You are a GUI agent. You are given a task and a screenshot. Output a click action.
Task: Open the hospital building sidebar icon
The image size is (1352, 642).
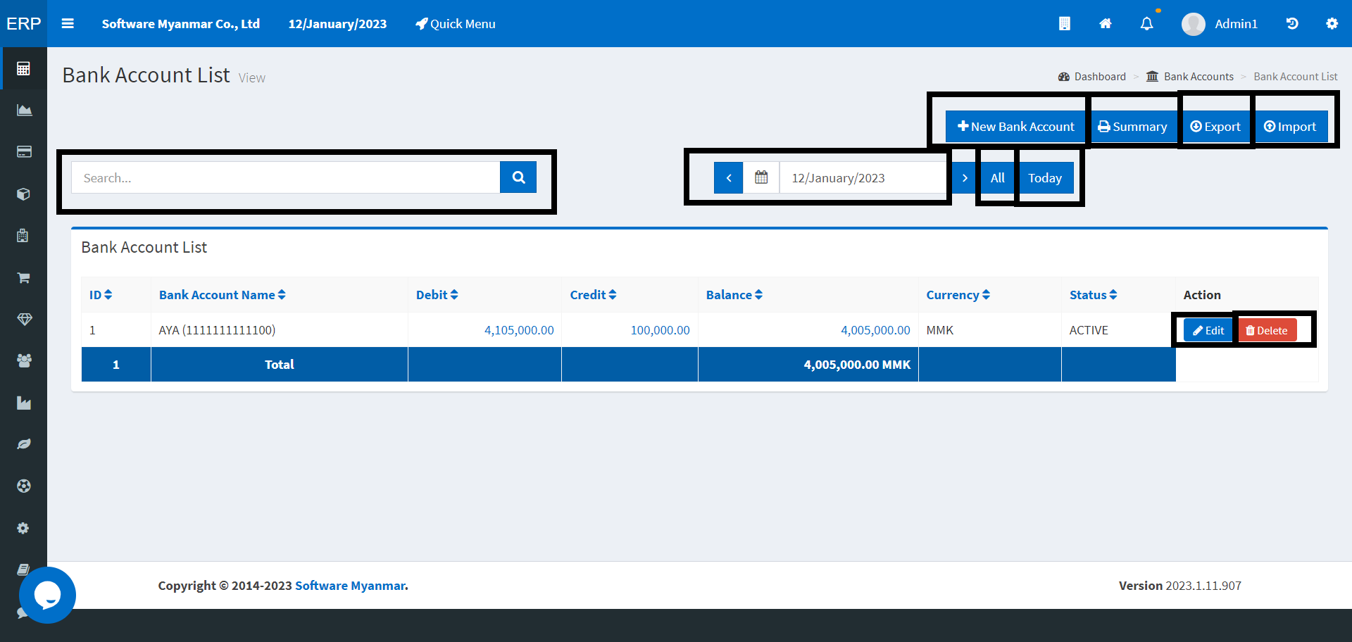click(x=23, y=235)
